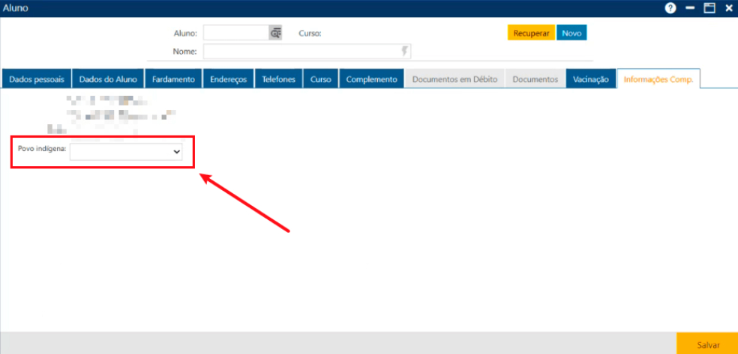This screenshot has height=354, width=738.
Task: Select the Complemento tab
Action: point(371,79)
